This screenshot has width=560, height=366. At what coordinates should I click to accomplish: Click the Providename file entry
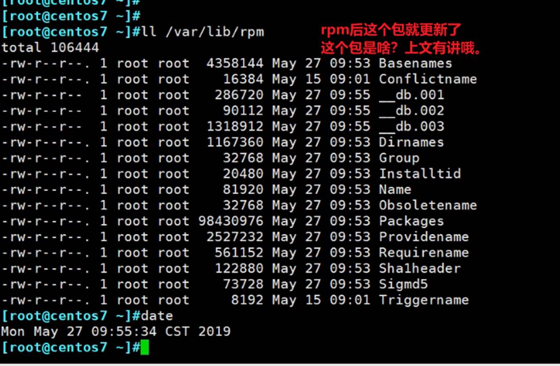423,237
